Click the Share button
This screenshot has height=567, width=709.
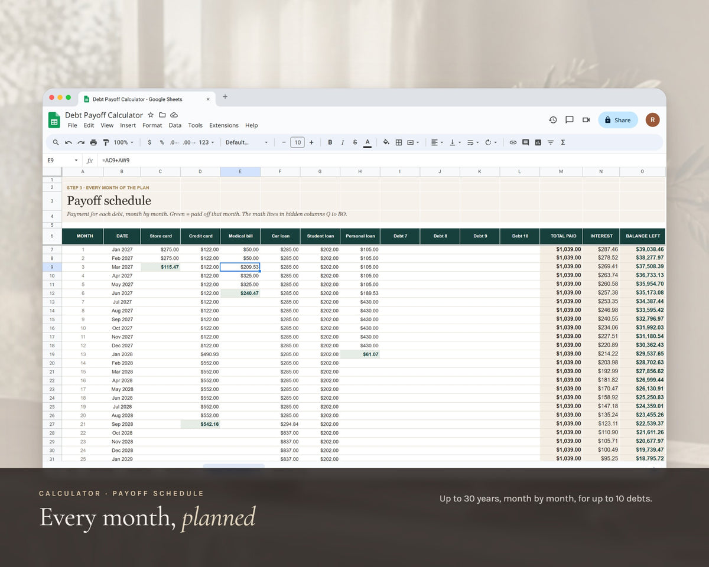(618, 120)
